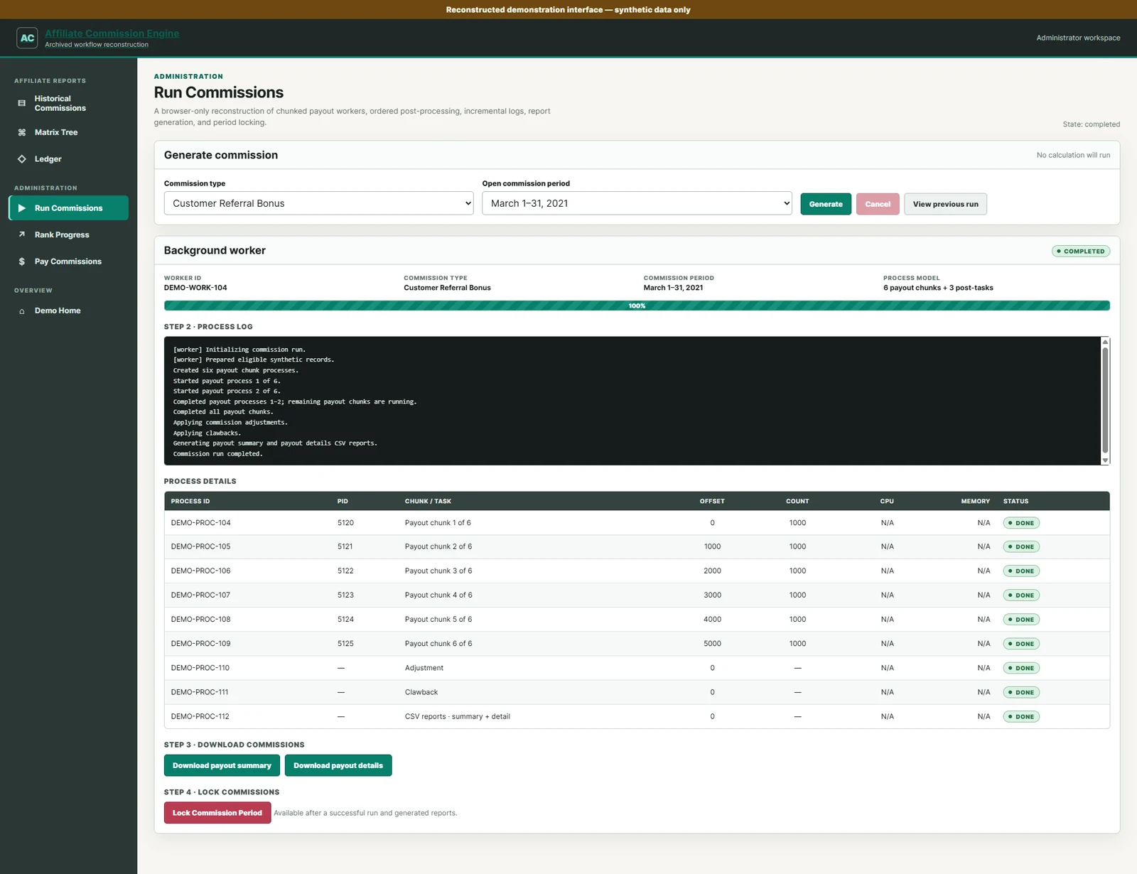Click the Historical Commissions sidebar icon
The width and height of the screenshot is (1137, 874).
point(21,103)
